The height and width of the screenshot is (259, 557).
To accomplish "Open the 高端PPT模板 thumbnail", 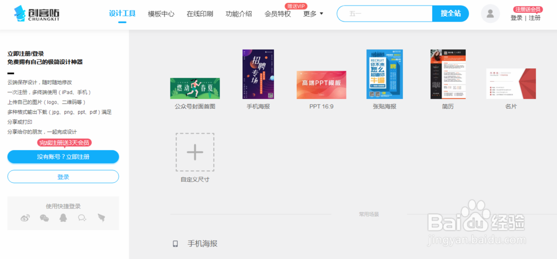I will click(x=321, y=85).
